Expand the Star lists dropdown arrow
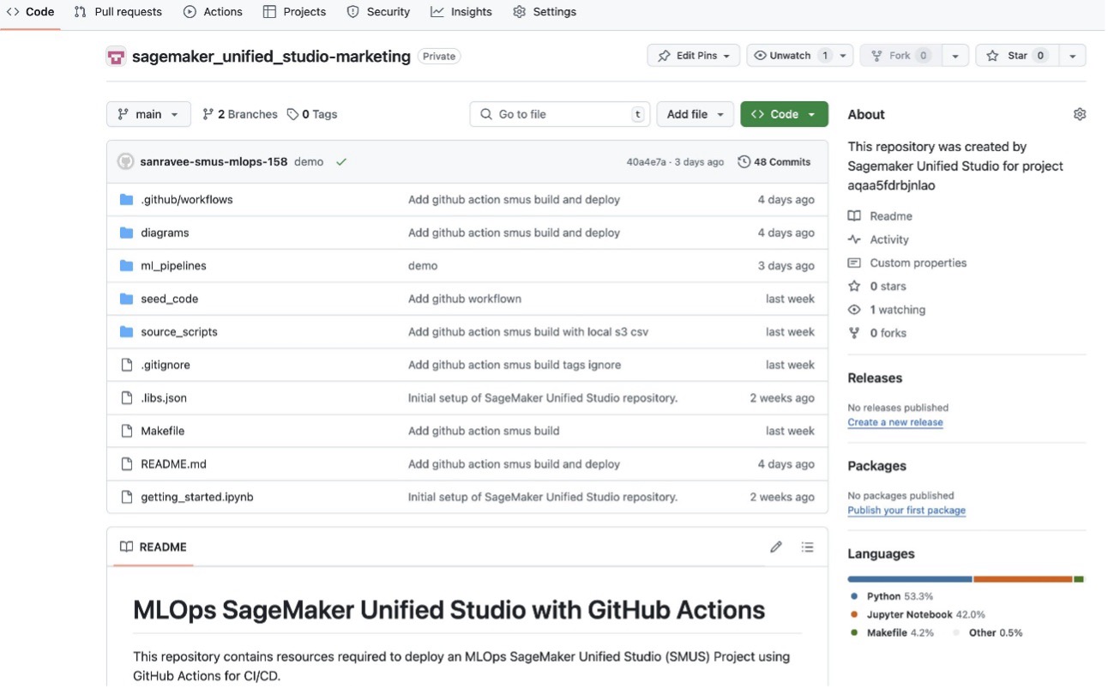The image size is (1108, 689). coord(1071,56)
